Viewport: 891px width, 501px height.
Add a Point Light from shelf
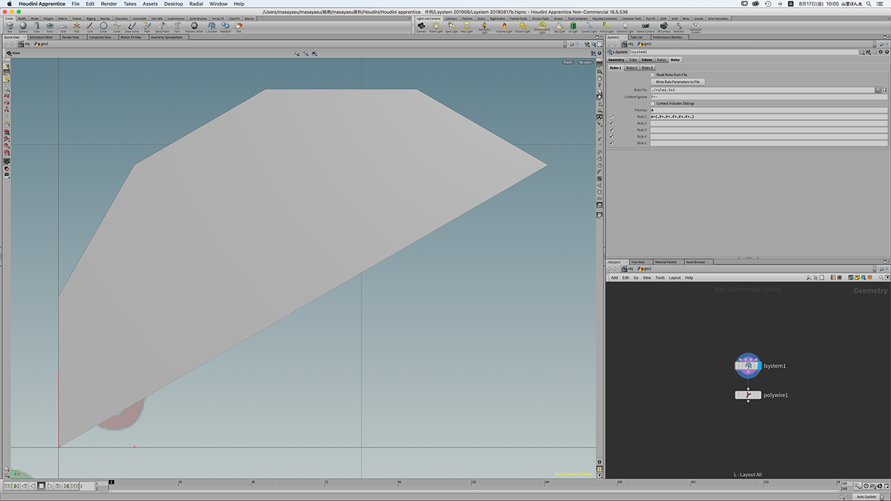tap(436, 27)
